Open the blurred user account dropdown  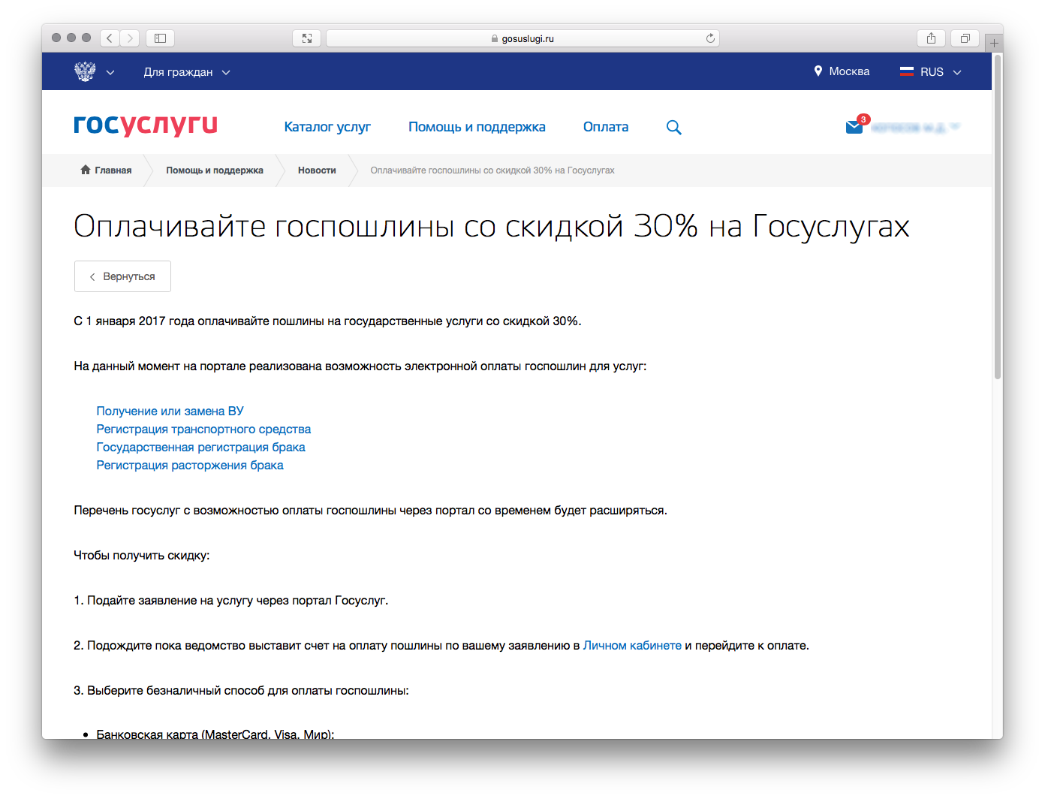pos(915,128)
